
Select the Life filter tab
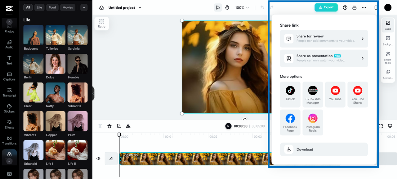point(39,7)
